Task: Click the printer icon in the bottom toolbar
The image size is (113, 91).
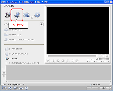Action: (x=21, y=88)
